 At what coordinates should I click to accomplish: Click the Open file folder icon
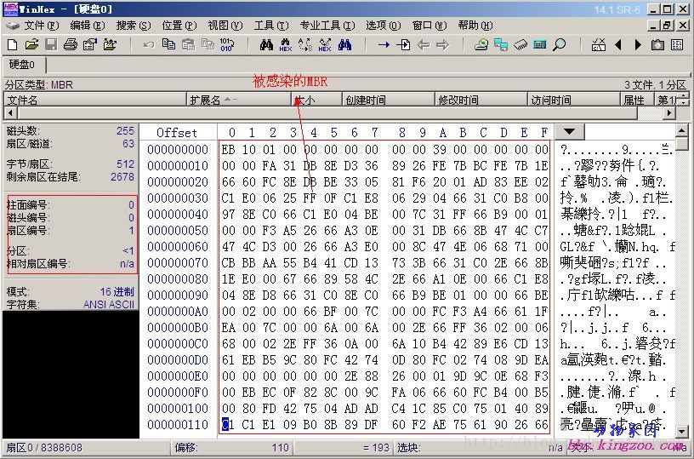pos(31,45)
